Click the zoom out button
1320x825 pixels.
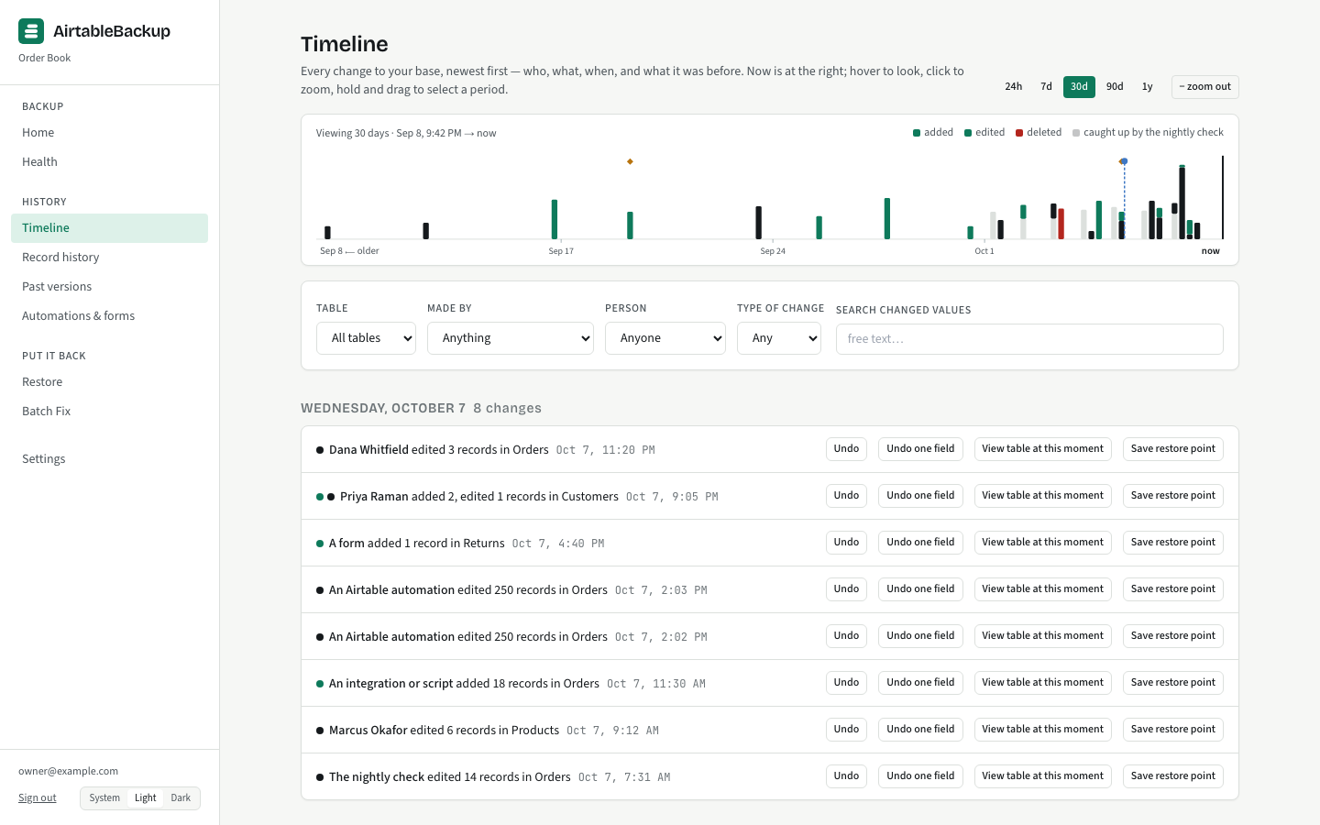click(x=1204, y=87)
